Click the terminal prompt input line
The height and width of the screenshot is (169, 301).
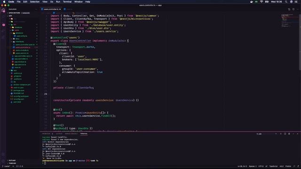45,163
